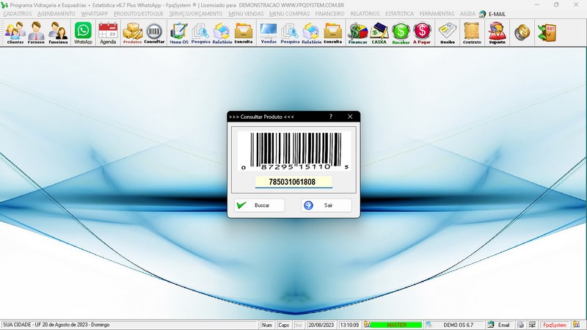The height and width of the screenshot is (330, 587).
Task: Click the Sair button in dialog
Action: tap(327, 205)
